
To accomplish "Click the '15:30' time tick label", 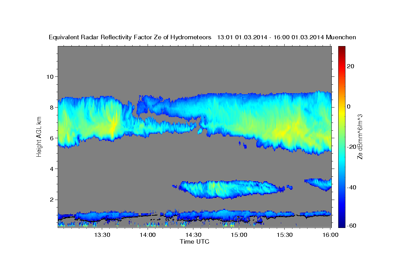I will tap(284, 235).
